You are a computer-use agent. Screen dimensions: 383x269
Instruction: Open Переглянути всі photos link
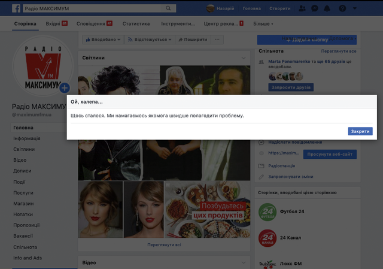click(164, 245)
